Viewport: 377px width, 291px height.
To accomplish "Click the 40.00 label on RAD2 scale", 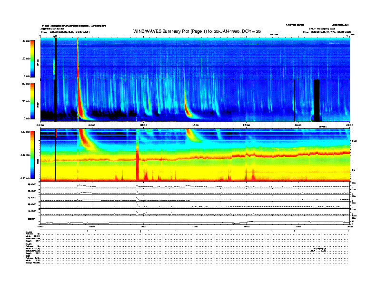I will (x=26, y=41).
